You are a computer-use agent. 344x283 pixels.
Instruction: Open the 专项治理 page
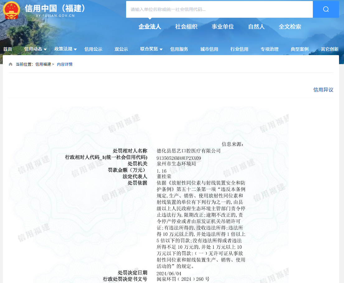tap(270, 49)
